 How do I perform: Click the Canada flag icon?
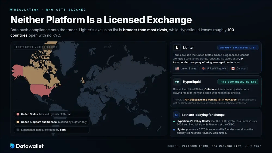pos(233,68)
